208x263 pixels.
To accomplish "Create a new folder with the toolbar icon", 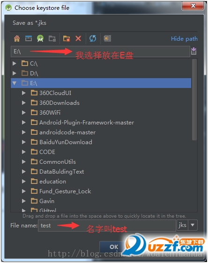I will (x=67, y=38).
